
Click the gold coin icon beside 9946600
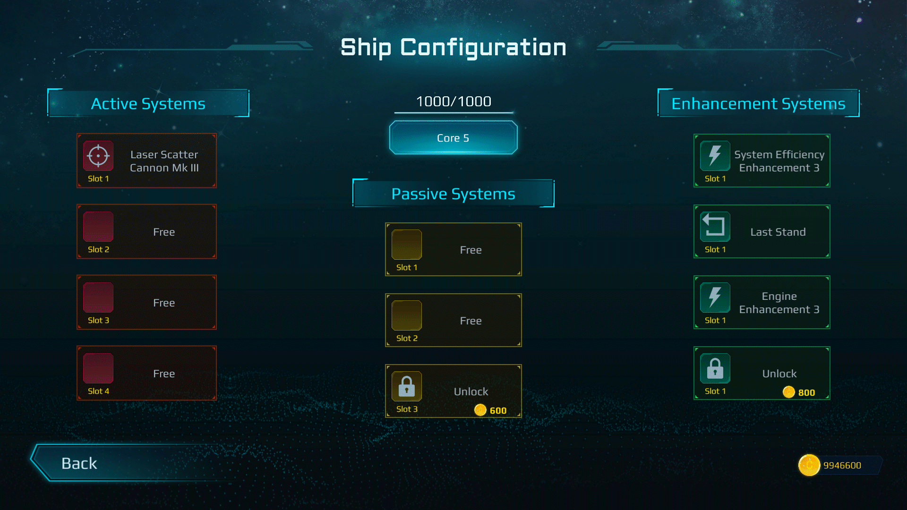point(809,465)
